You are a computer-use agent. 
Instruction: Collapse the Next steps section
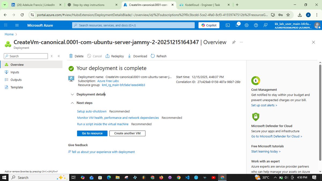click(82, 103)
